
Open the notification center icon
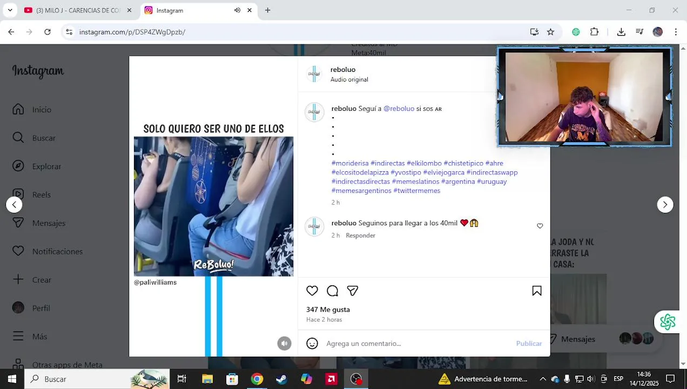point(670,379)
